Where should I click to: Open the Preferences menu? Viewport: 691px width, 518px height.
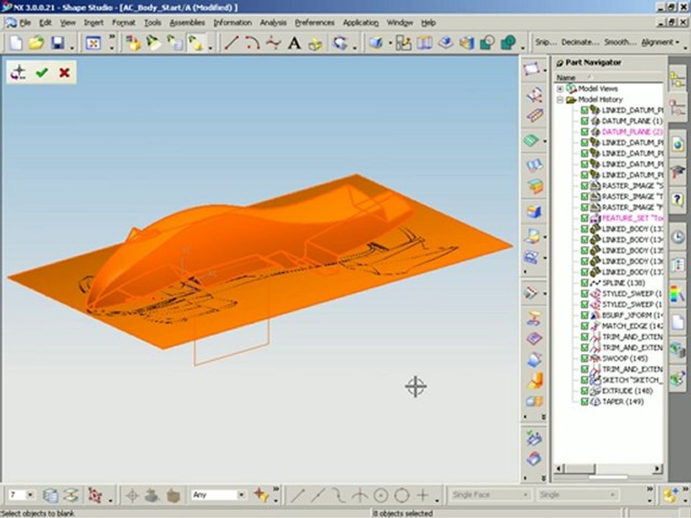tap(315, 22)
